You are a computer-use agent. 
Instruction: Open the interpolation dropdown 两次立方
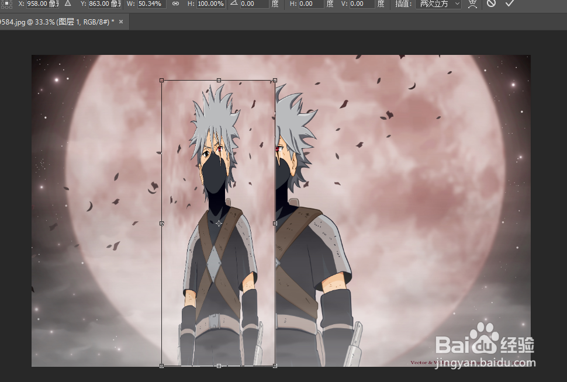(438, 4)
